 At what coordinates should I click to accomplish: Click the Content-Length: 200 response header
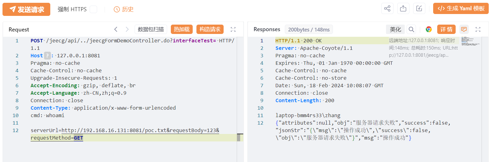point(305,100)
